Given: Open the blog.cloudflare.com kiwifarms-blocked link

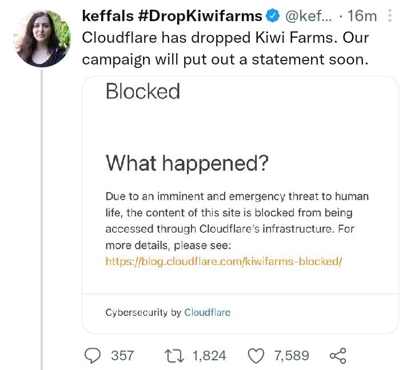Looking at the screenshot, I should (x=224, y=262).
